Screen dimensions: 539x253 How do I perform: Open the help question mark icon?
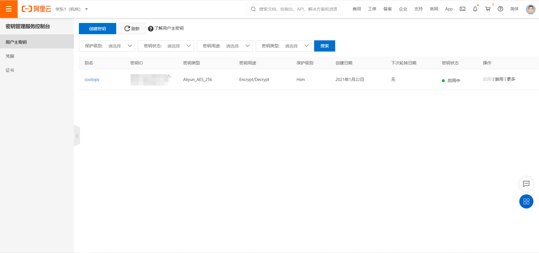(500, 9)
